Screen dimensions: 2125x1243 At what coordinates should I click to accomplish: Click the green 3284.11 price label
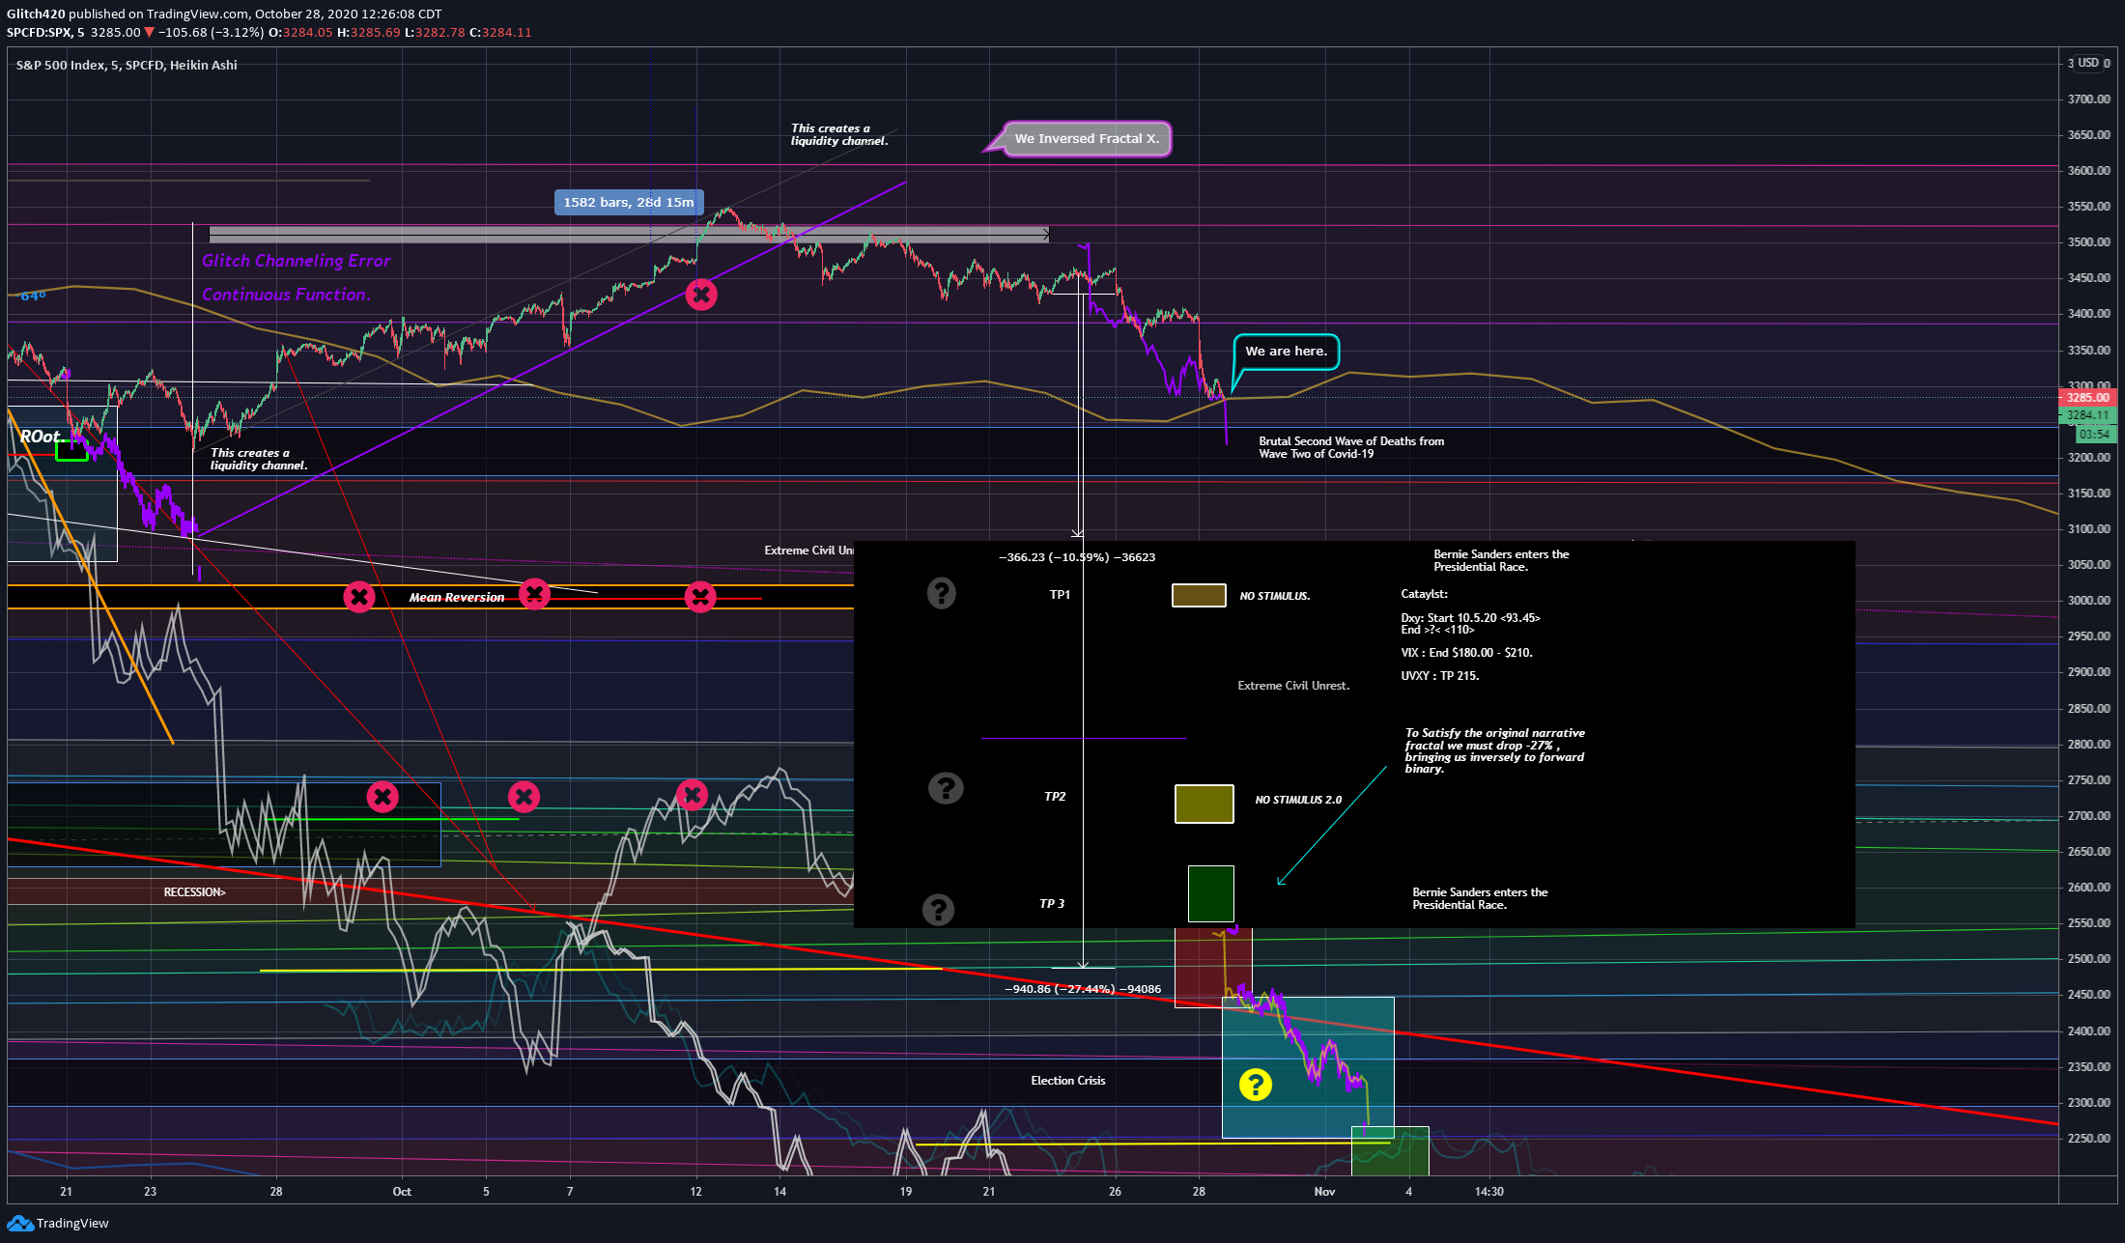2087,415
